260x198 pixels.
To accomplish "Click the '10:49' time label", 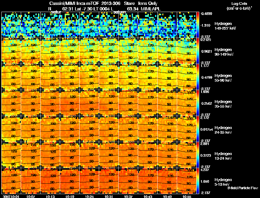I will pos(167,196).
